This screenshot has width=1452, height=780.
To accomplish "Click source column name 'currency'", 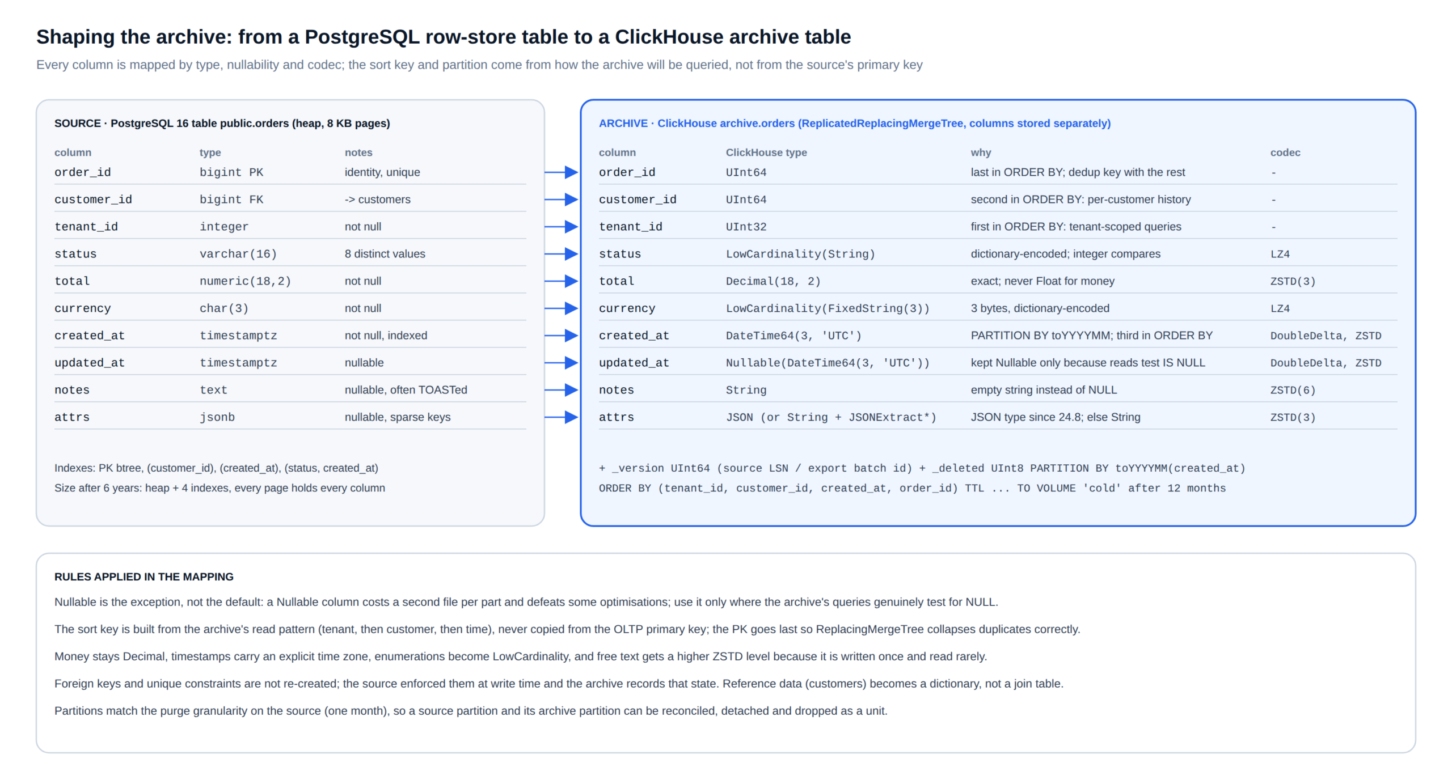I will 82,308.
